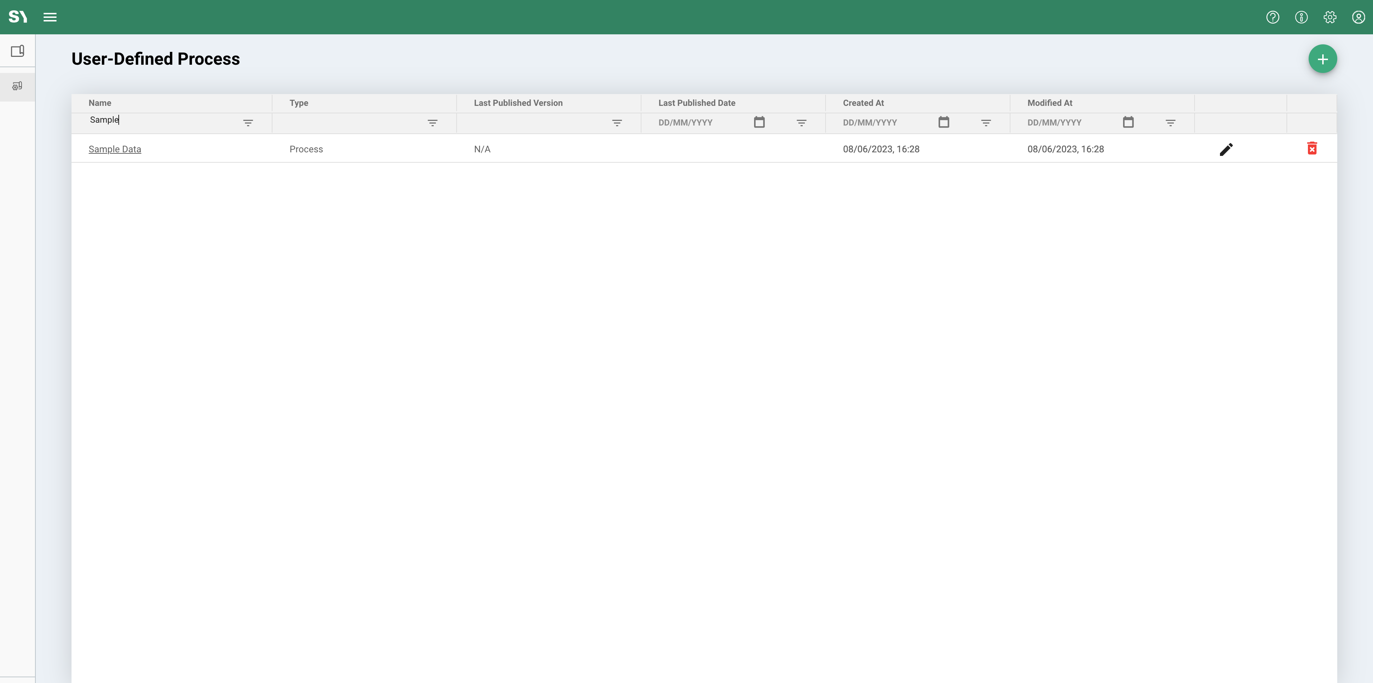Open the Last Published Date calendar picker
Screen dimensions: 1373x683
tap(759, 122)
